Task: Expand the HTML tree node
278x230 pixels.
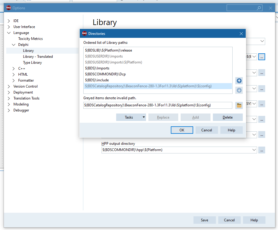Action: point(13,74)
